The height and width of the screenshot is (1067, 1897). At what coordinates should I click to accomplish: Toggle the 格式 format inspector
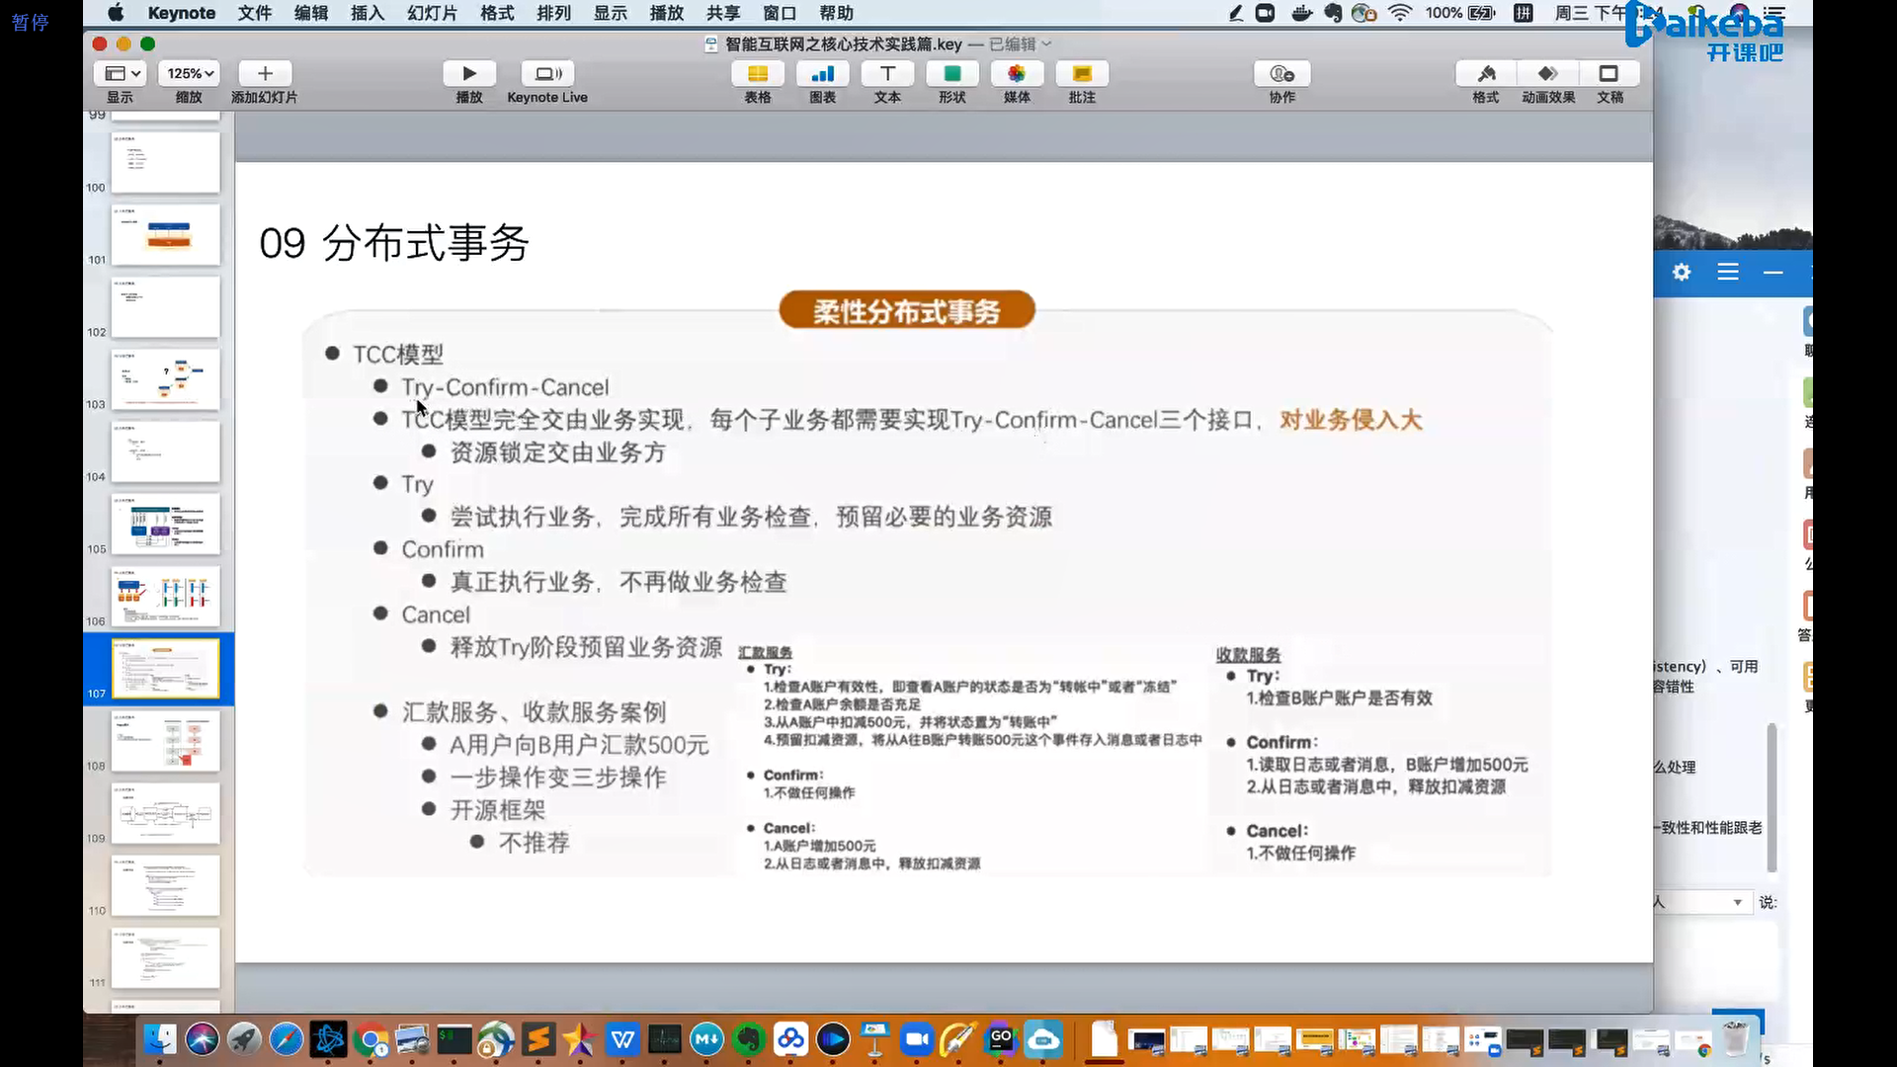[1486, 74]
